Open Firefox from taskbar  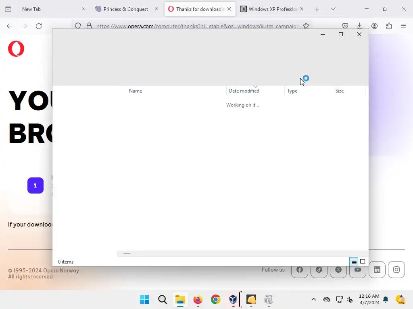pos(198,299)
